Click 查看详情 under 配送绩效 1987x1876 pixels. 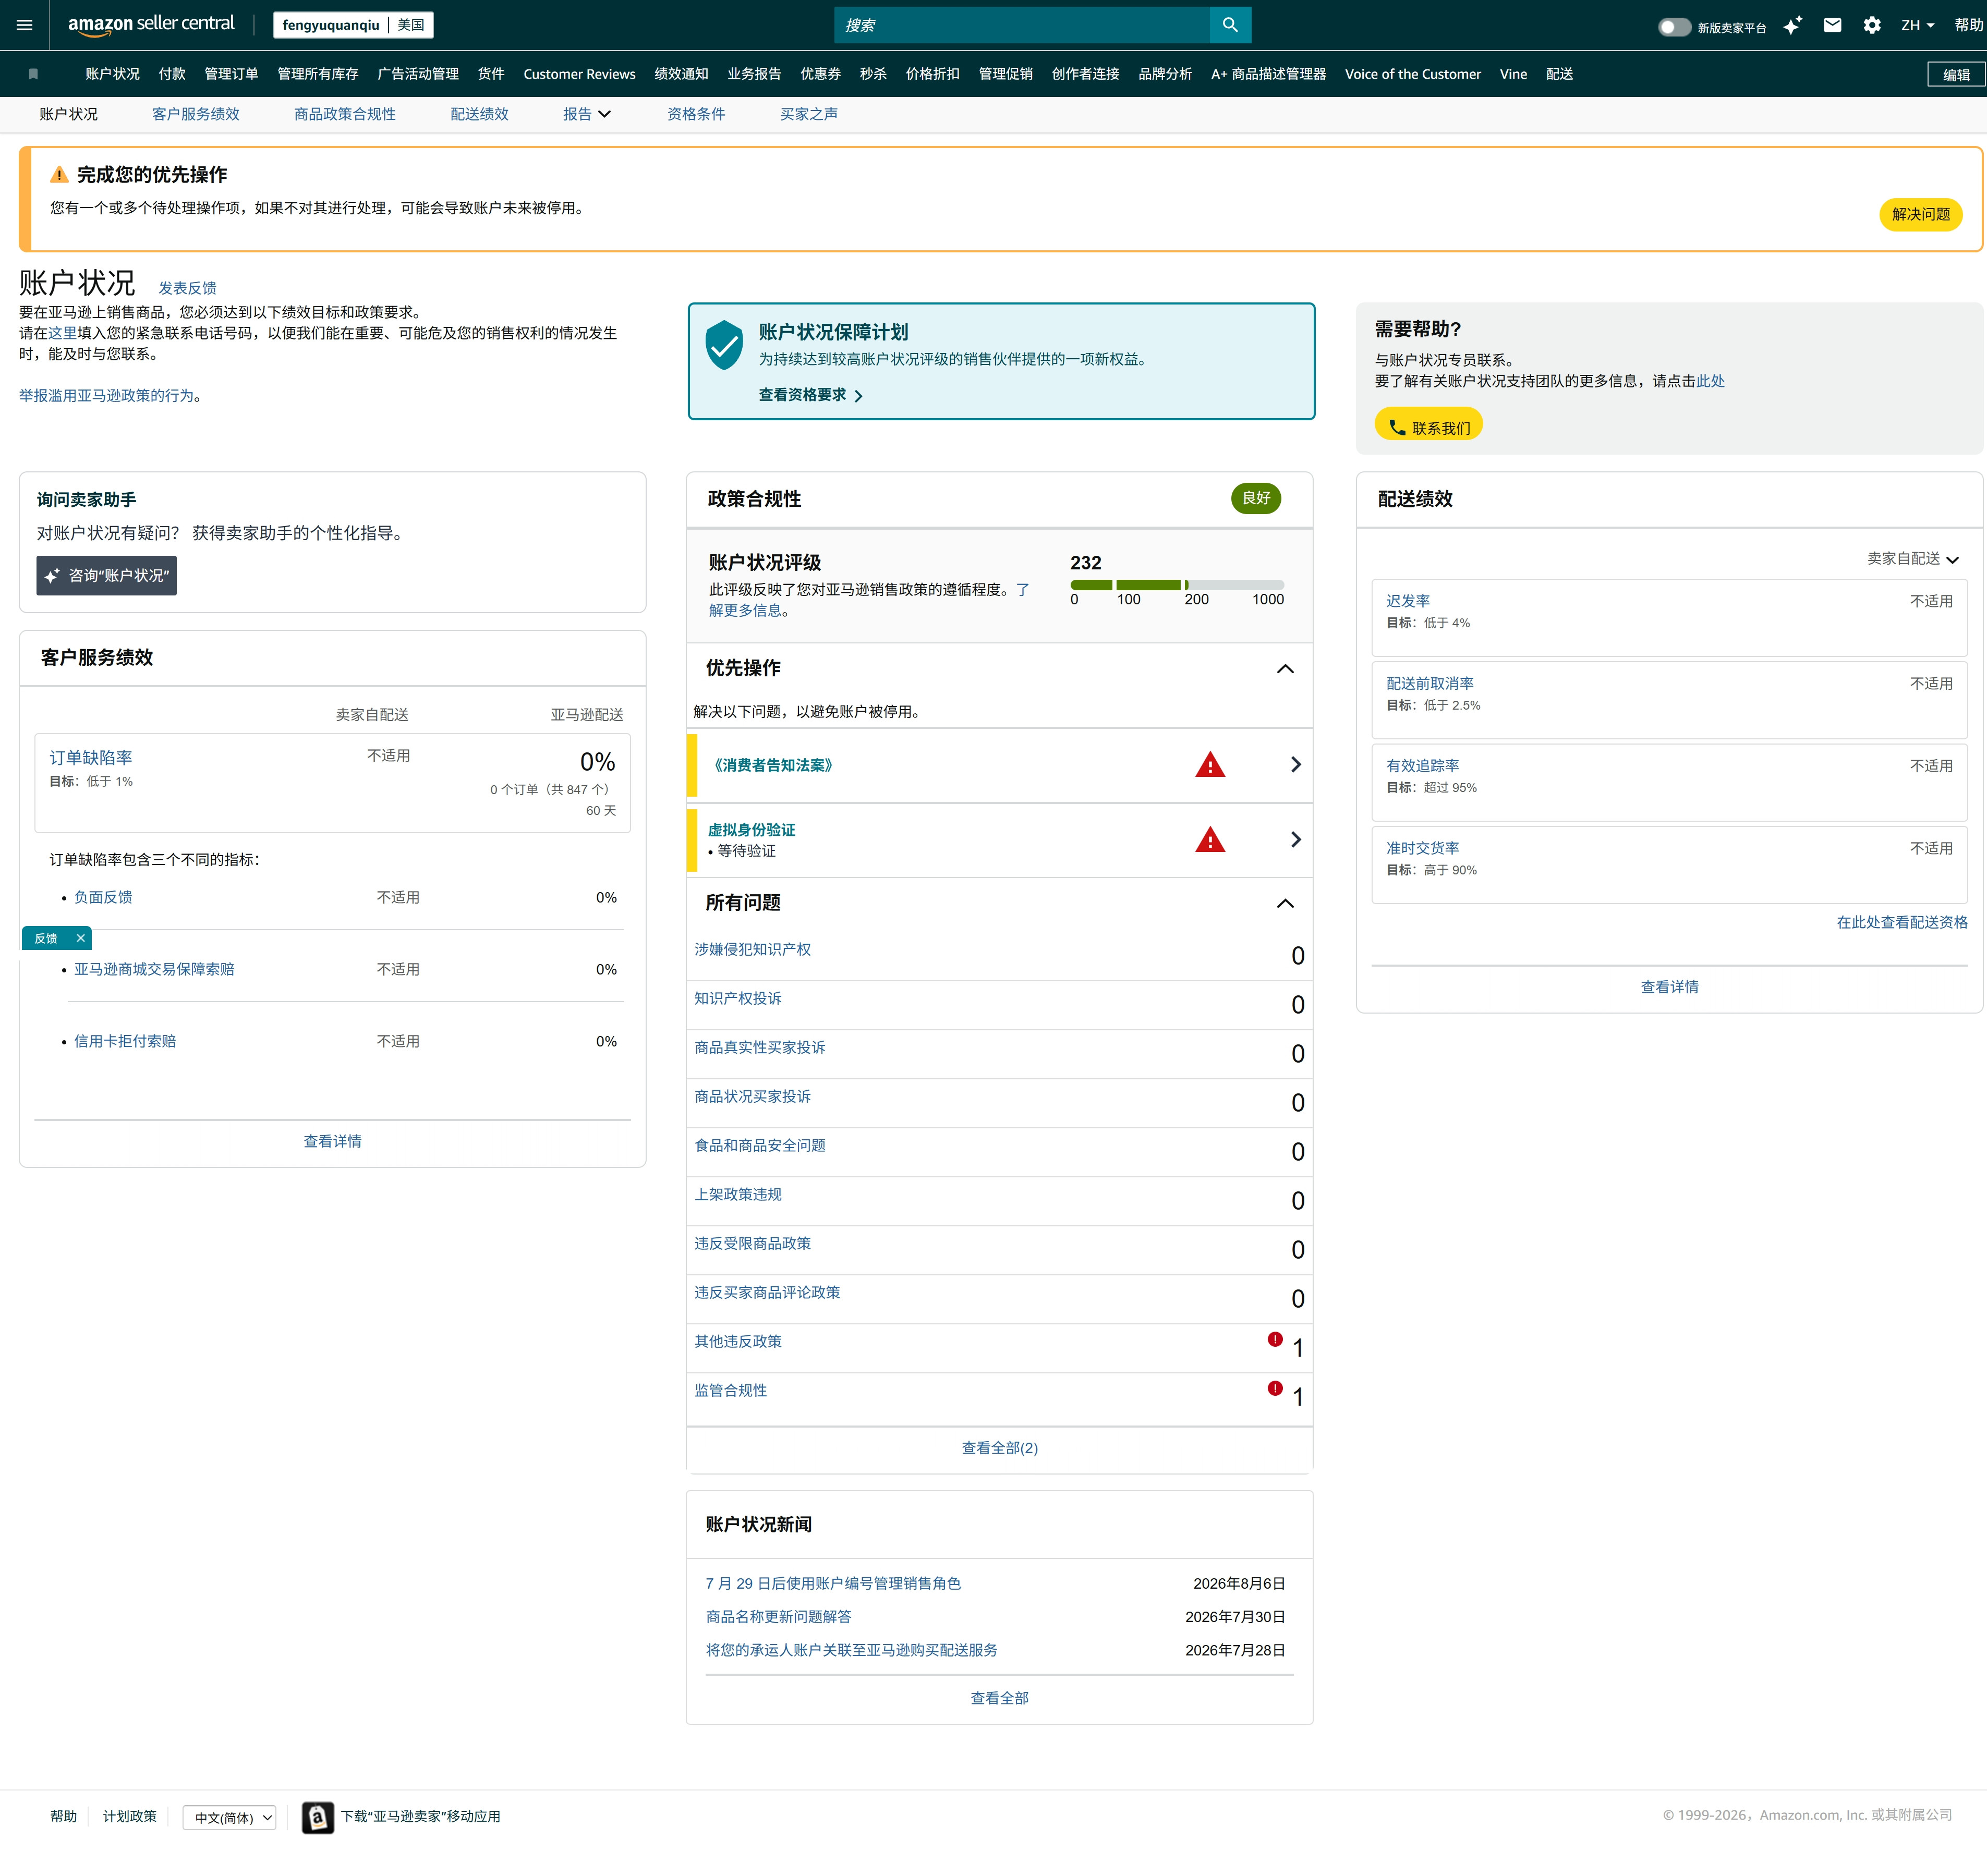click(1669, 987)
